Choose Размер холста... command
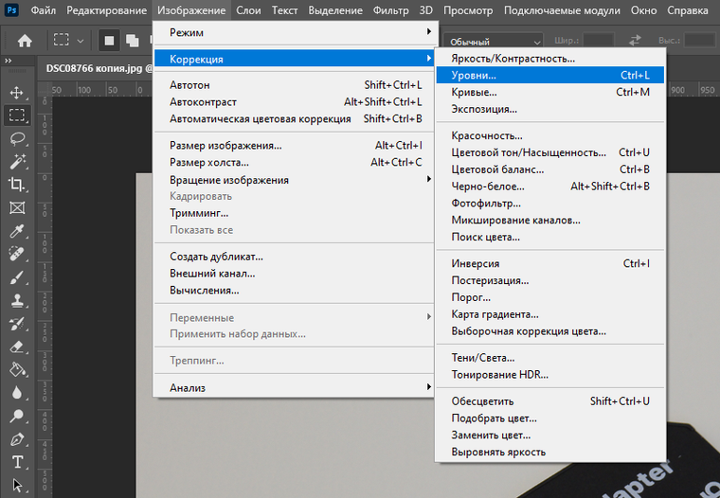 click(294, 163)
